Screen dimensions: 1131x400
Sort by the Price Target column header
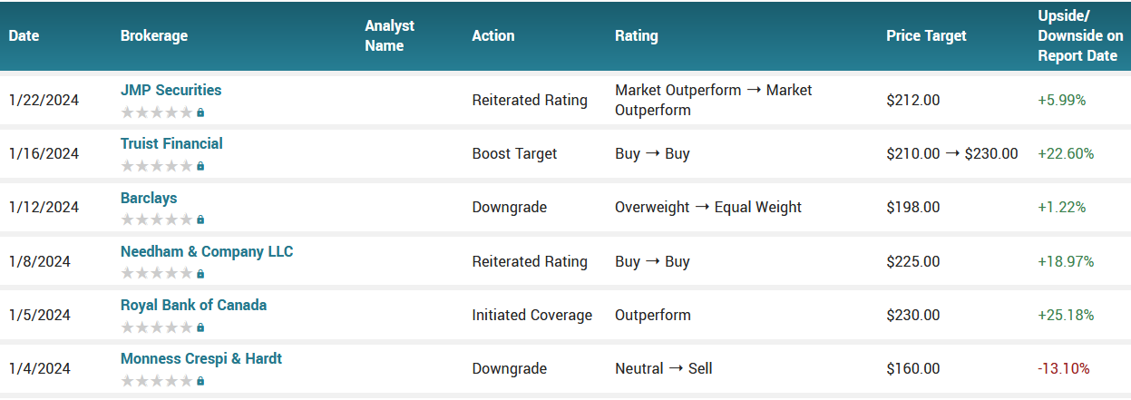[926, 36]
